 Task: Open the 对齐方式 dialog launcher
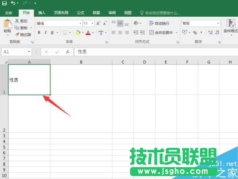pyautogui.click(x=178, y=42)
